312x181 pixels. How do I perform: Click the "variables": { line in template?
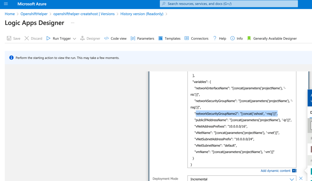click(202, 82)
